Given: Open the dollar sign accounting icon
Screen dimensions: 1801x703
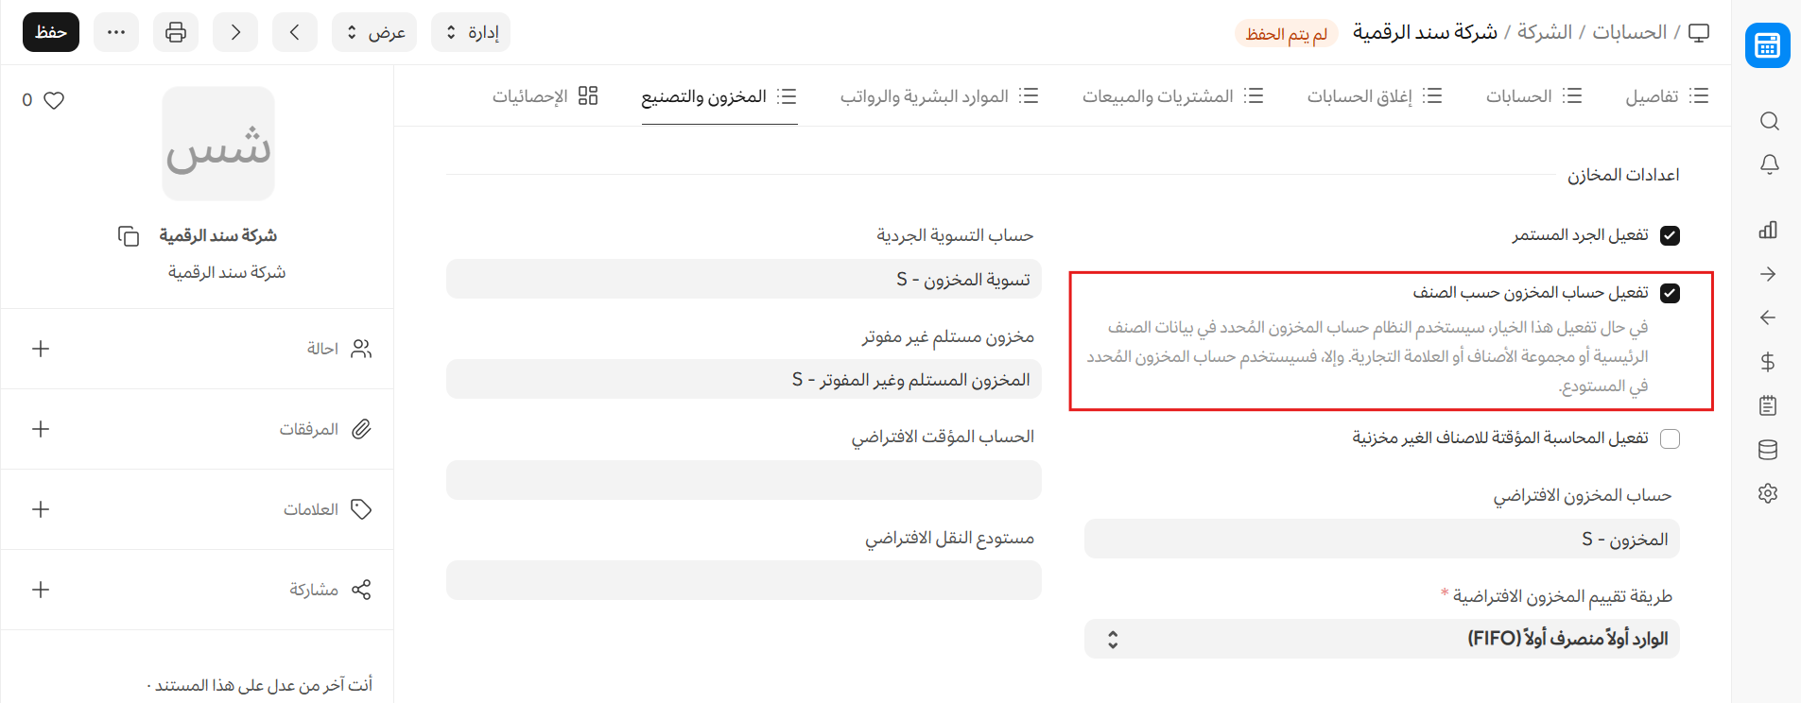Looking at the screenshot, I should pyautogui.click(x=1768, y=362).
